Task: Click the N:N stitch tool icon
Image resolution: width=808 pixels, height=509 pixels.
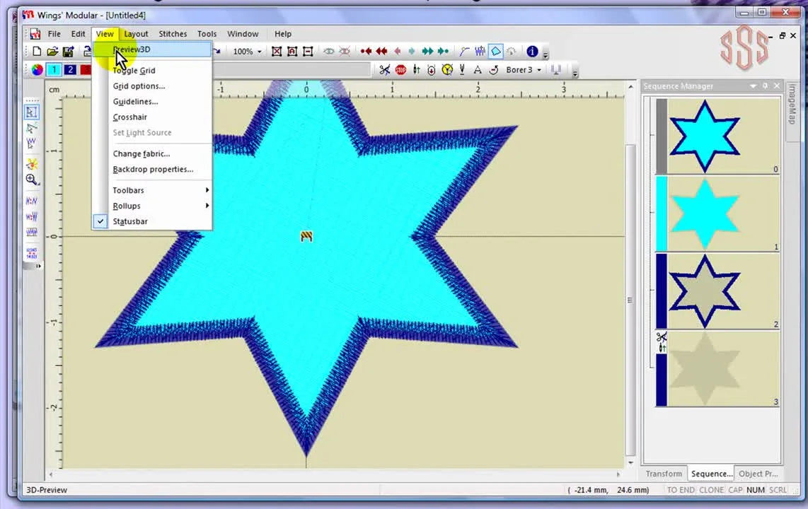Action: tap(31, 201)
